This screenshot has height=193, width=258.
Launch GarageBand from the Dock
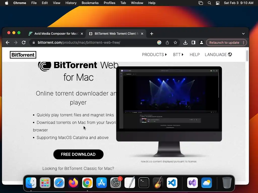tap(158, 183)
